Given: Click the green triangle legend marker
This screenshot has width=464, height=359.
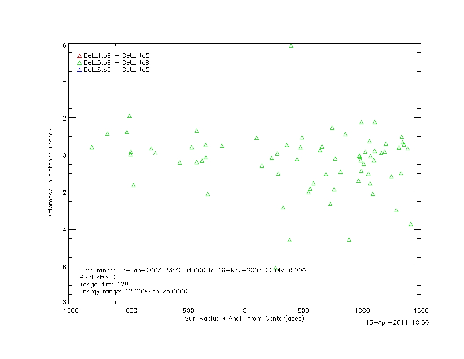Looking at the screenshot, I should coord(80,63).
